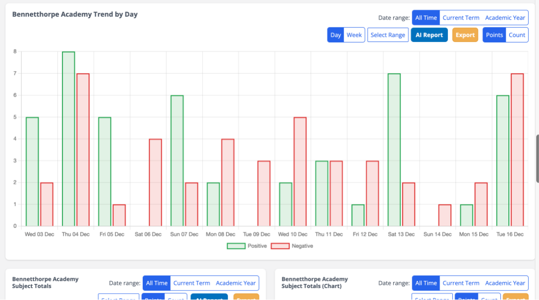Click the Sat 06 Dec negative bar
The width and height of the screenshot is (539, 300).
click(x=155, y=182)
